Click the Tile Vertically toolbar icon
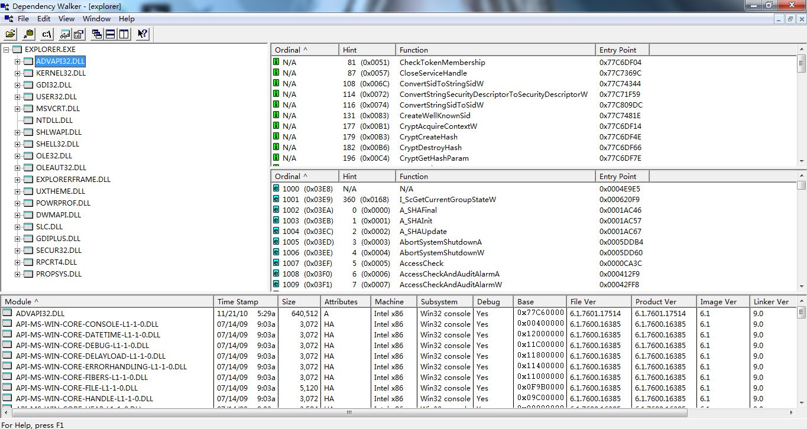This screenshot has width=807, height=429. pyautogui.click(x=124, y=34)
